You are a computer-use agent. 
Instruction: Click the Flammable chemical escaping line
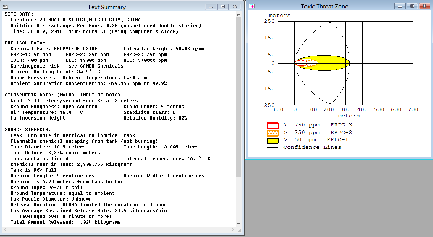pyautogui.click(x=84, y=141)
